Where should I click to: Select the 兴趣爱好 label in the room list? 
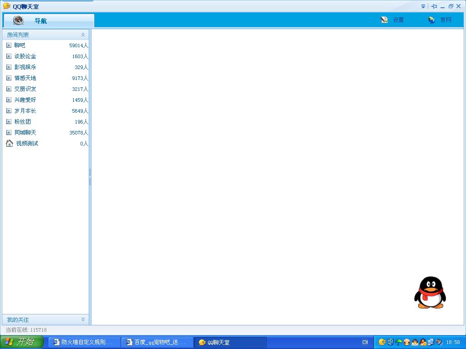click(25, 100)
